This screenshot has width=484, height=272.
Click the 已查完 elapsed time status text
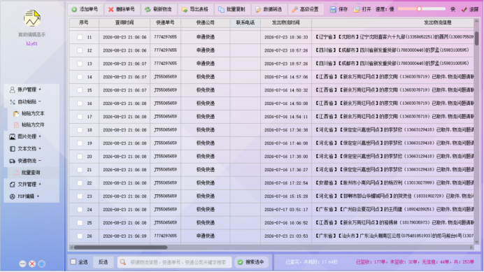(x=312, y=262)
